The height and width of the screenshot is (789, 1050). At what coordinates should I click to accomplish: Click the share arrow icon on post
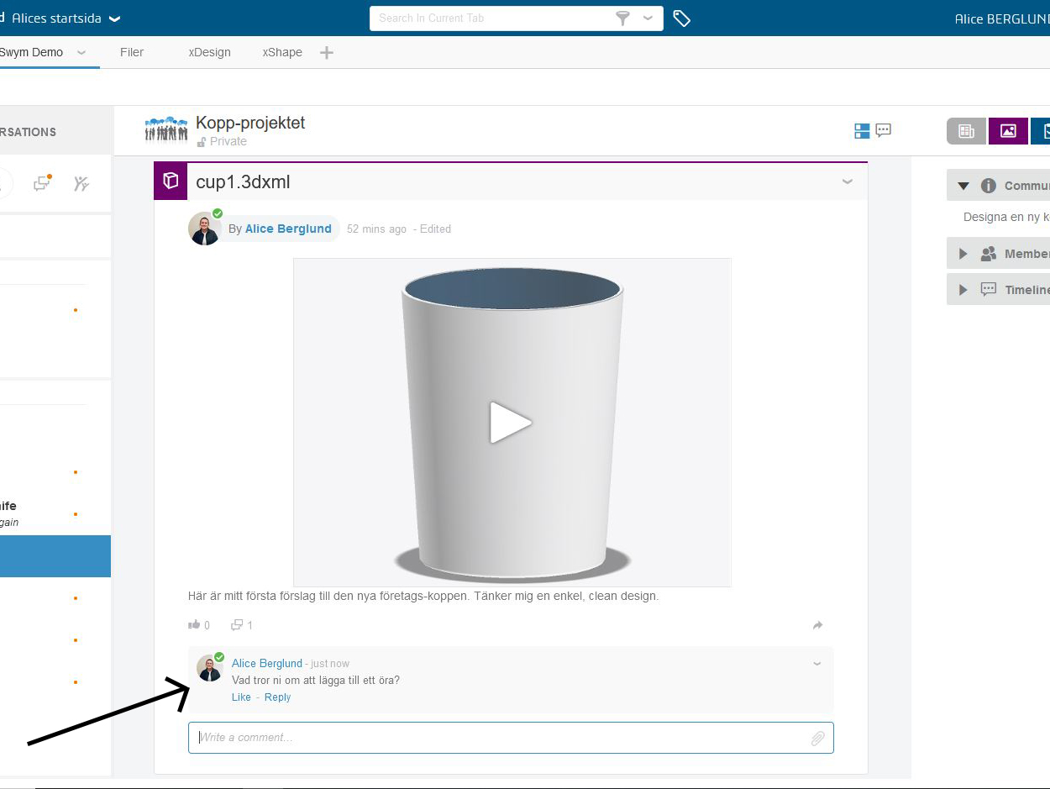(x=817, y=625)
